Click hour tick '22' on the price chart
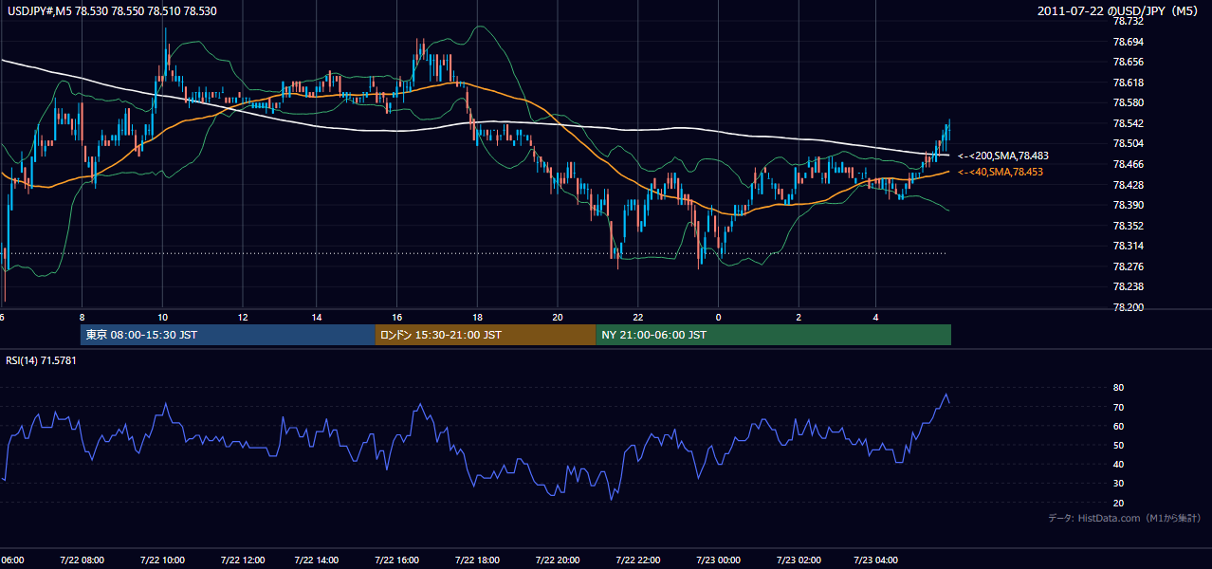The image size is (1212, 569). 638,317
